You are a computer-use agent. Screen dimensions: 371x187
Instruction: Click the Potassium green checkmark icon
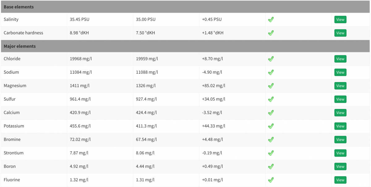pos(271,126)
